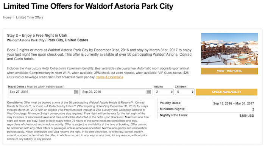
Task: Go to the Home breadcrumb
Action: [x=7, y=17]
